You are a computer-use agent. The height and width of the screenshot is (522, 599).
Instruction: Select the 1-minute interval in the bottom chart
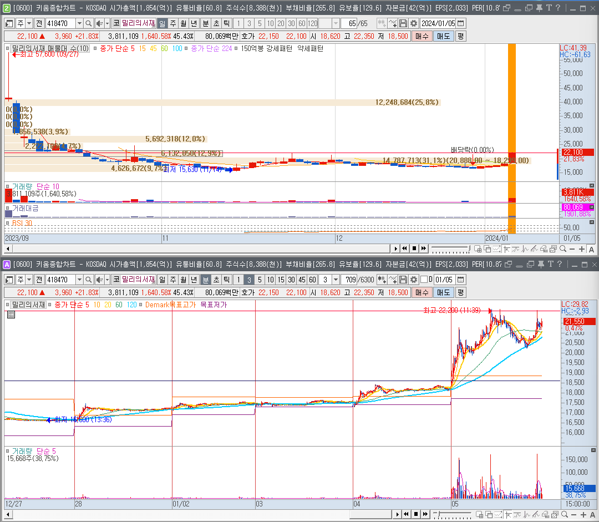(x=238, y=280)
